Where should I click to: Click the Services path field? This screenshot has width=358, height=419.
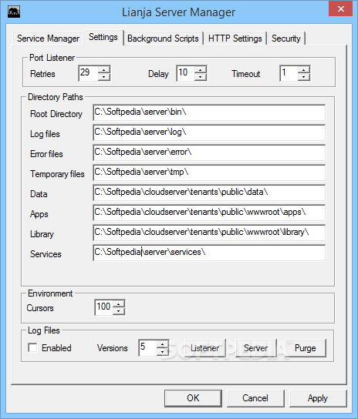[209, 253]
